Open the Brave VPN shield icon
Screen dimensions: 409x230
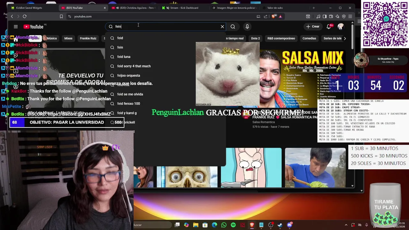coord(344,16)
